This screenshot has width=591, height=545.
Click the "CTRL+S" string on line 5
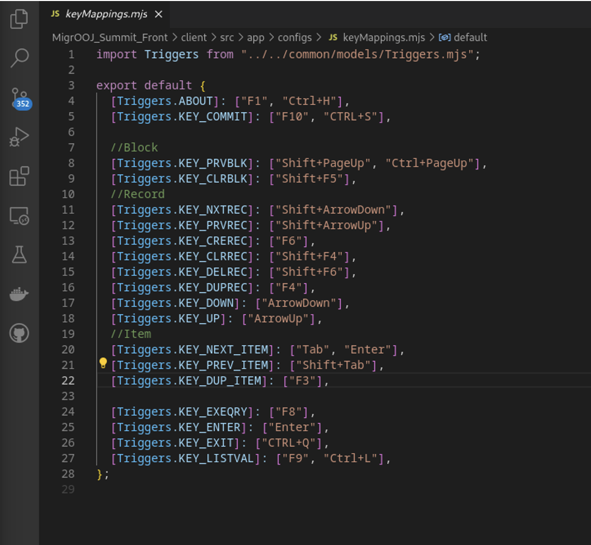pyautogui.click(x=350, y=117)
